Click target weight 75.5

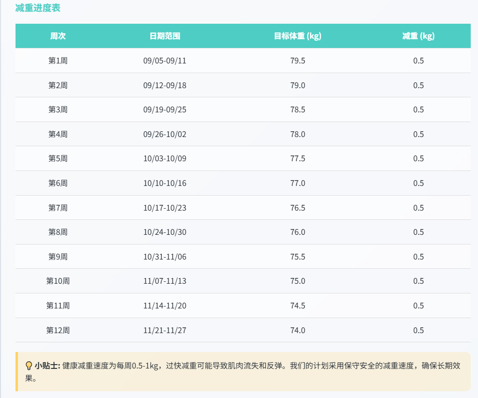pyautogui.click(x=297, y=257)
